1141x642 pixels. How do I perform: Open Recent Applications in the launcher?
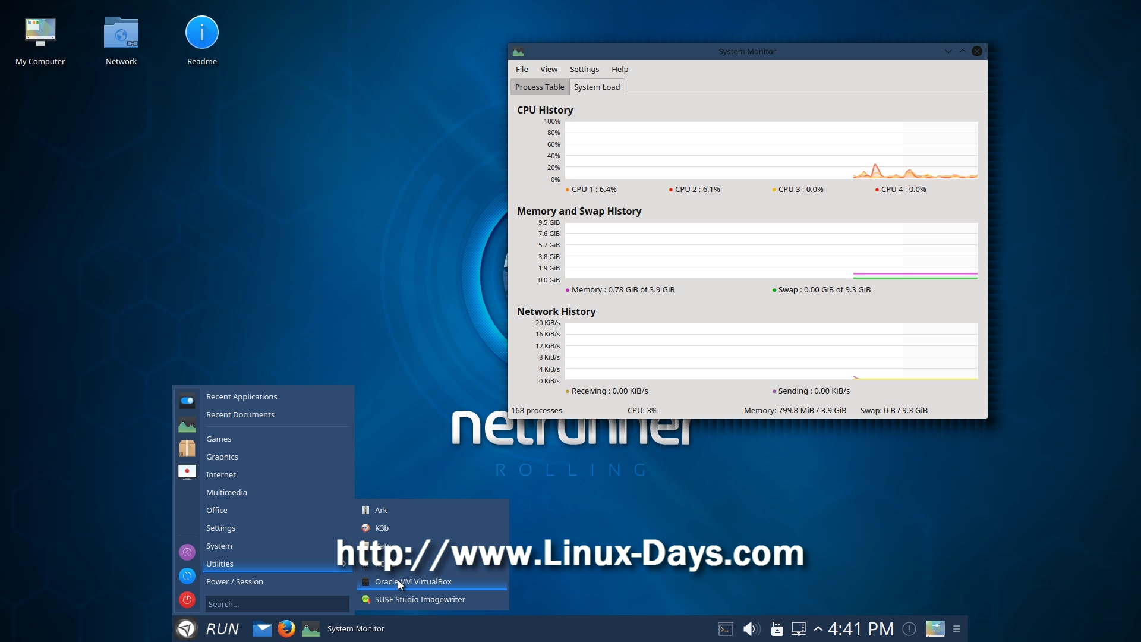pos(277,397)
